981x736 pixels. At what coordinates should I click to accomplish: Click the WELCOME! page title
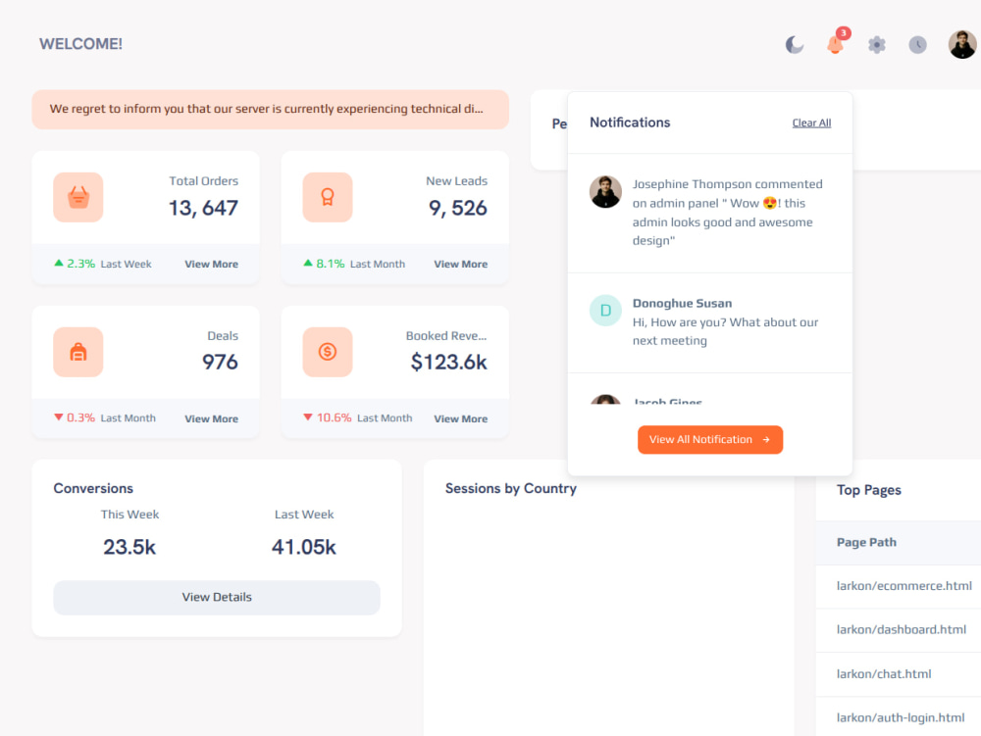coord(80,44)
